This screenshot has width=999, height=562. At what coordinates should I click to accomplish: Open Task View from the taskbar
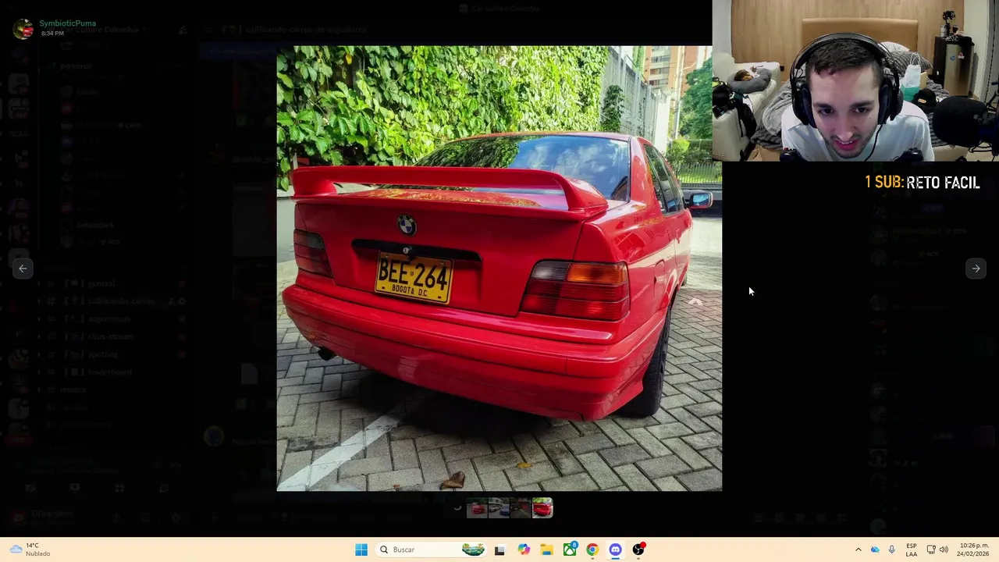click(x=499, y=550)
